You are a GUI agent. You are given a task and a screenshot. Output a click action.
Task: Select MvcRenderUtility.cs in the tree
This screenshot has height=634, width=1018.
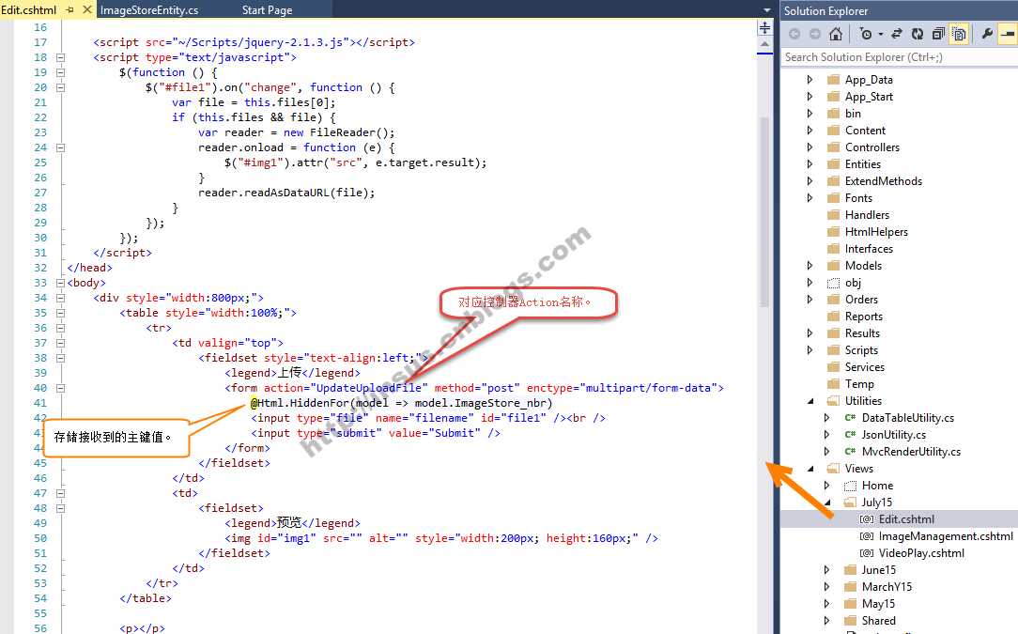(x=911, y=452)
